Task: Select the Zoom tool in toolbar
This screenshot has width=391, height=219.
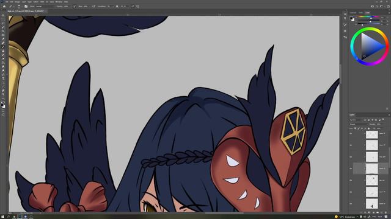Action: click(3, 94)
